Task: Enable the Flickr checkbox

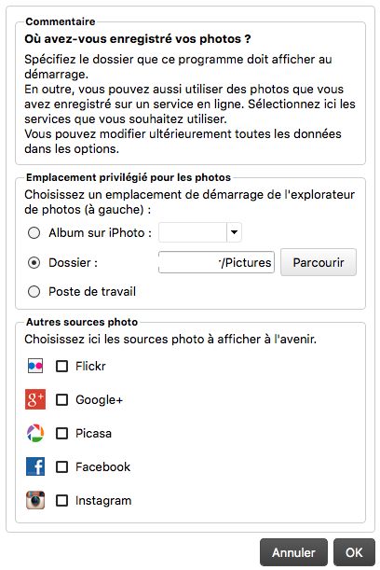Action: pos(61,366)
